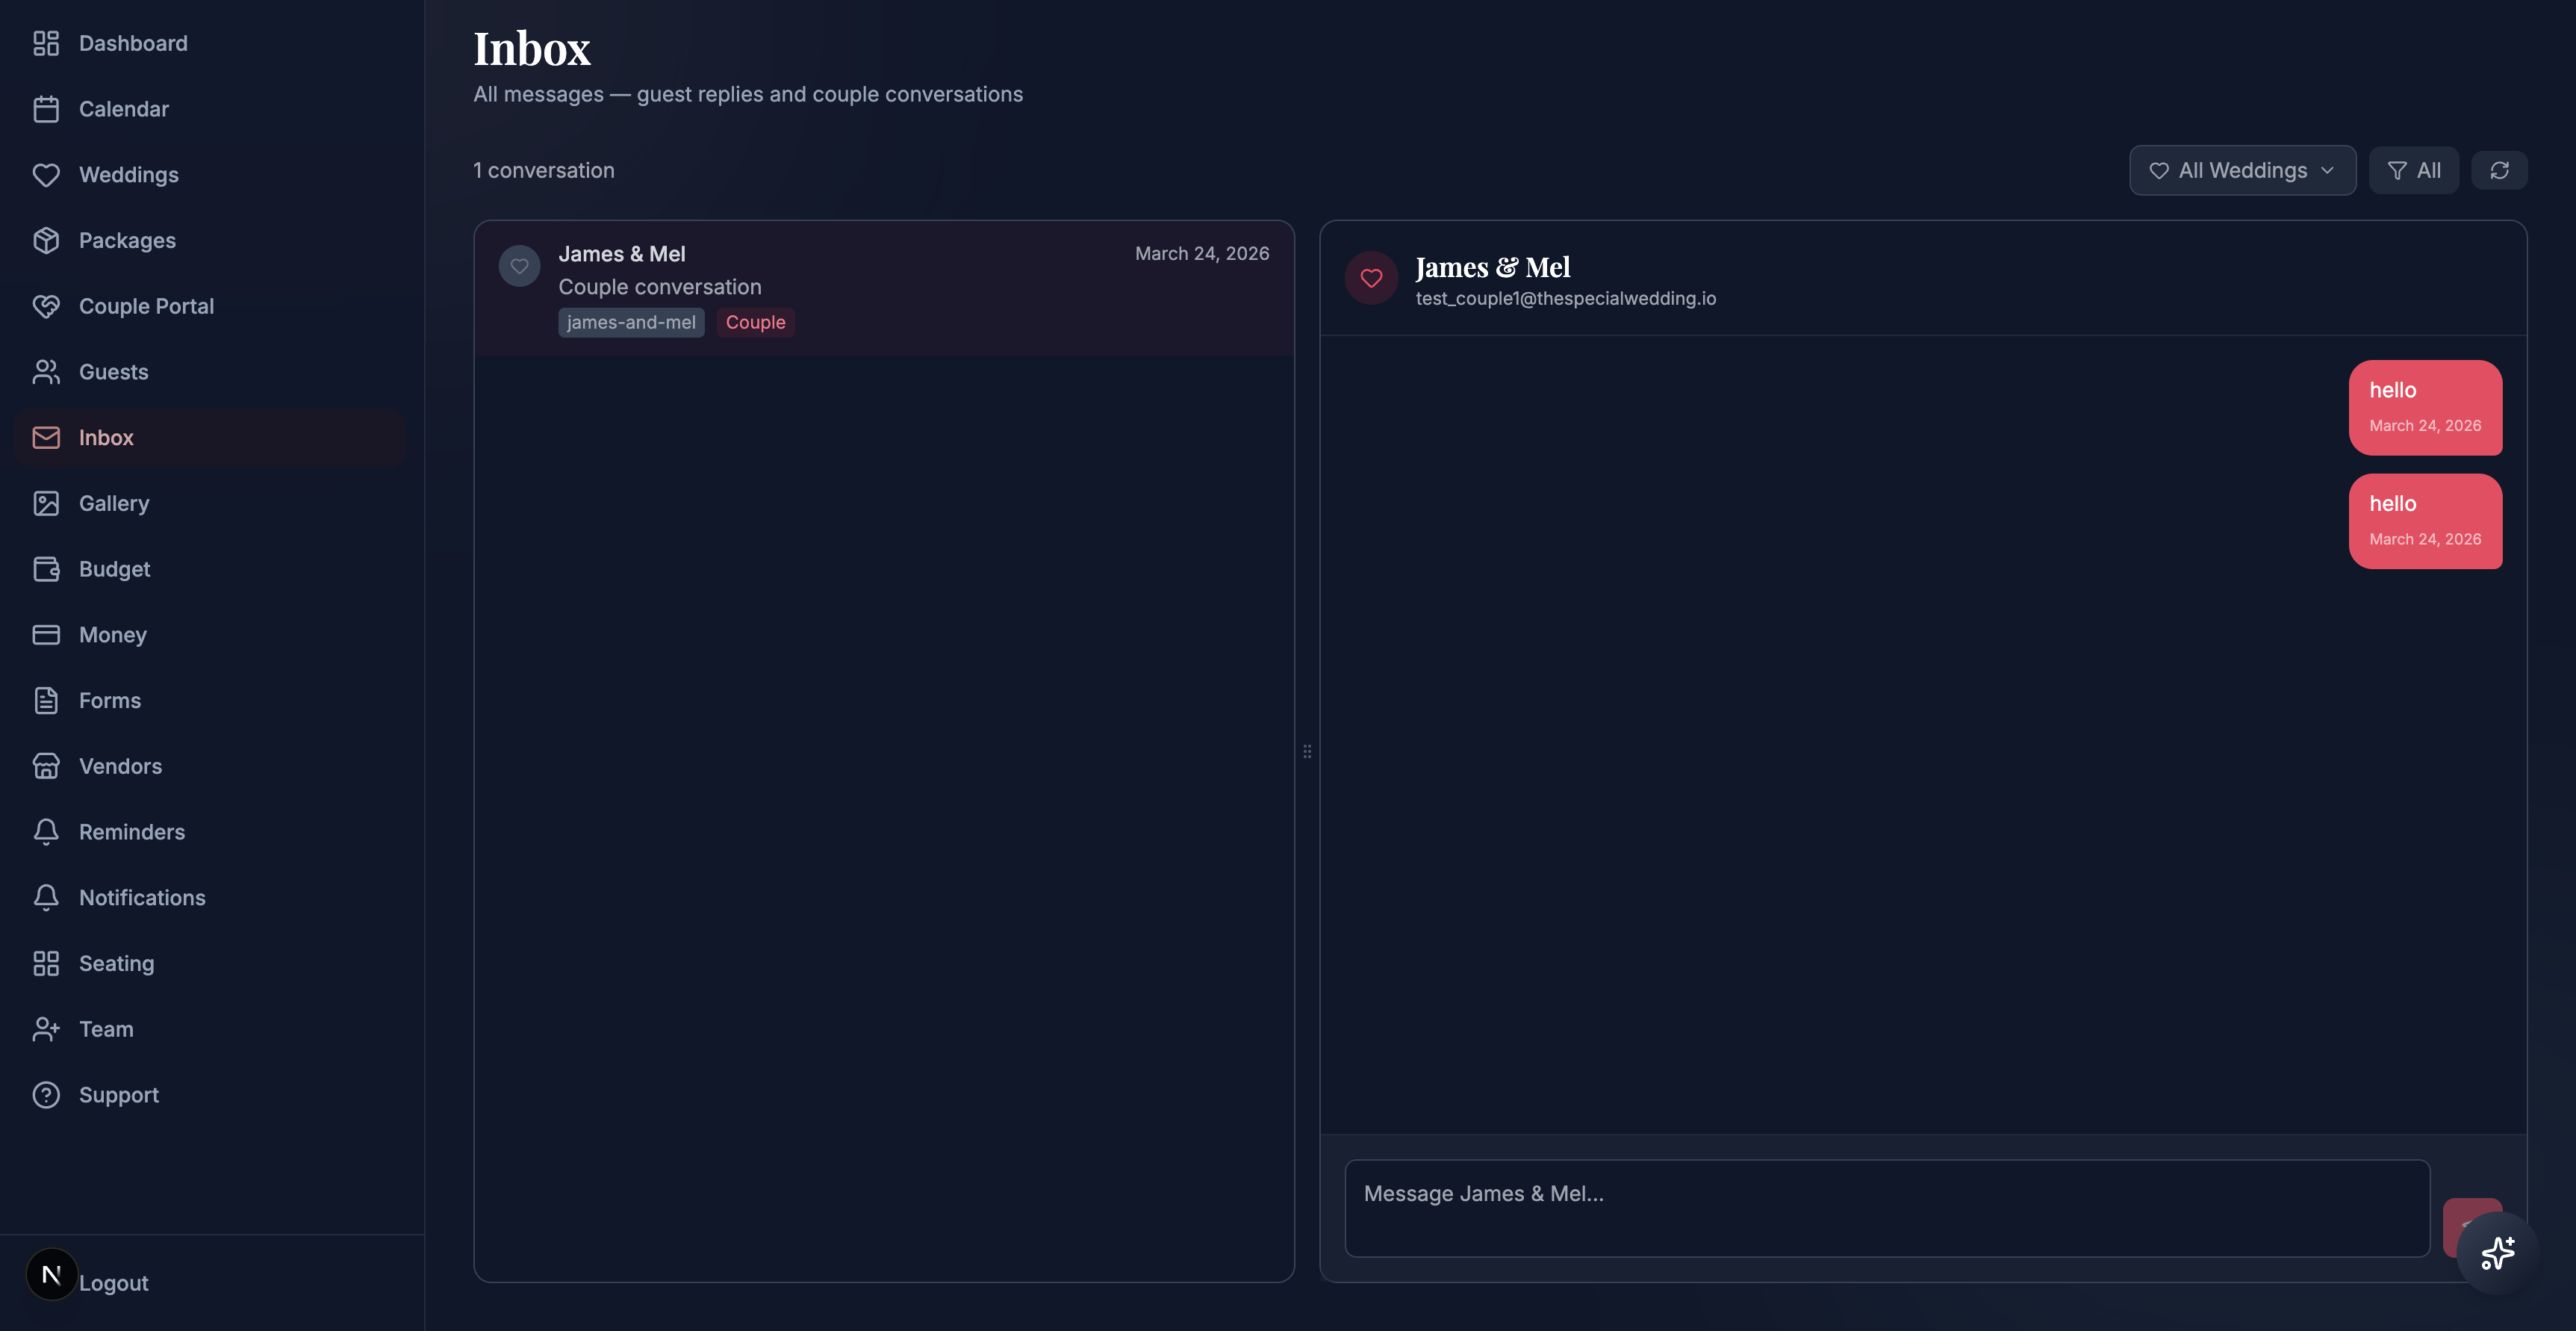Go to the Couple Portal
Viewport: 2576px width, 1331px height.
(146, 306)
